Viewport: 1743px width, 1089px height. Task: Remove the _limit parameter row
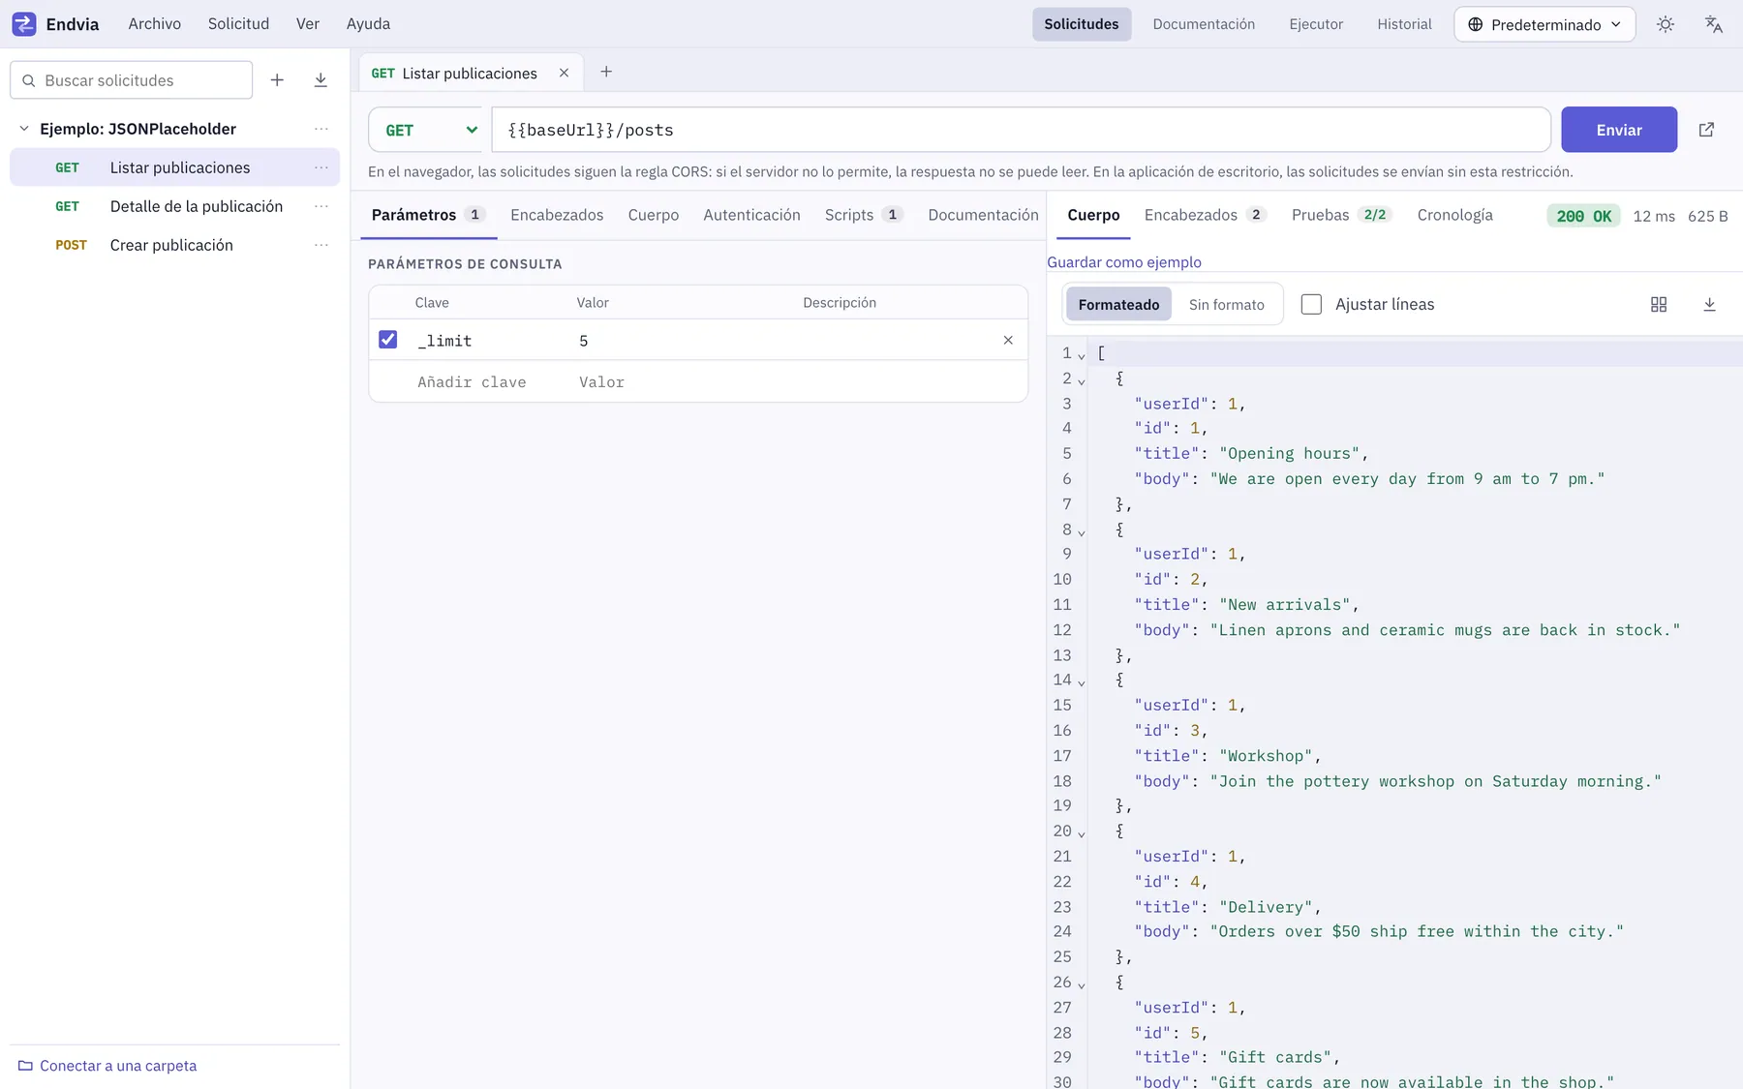click(1008, 340)
